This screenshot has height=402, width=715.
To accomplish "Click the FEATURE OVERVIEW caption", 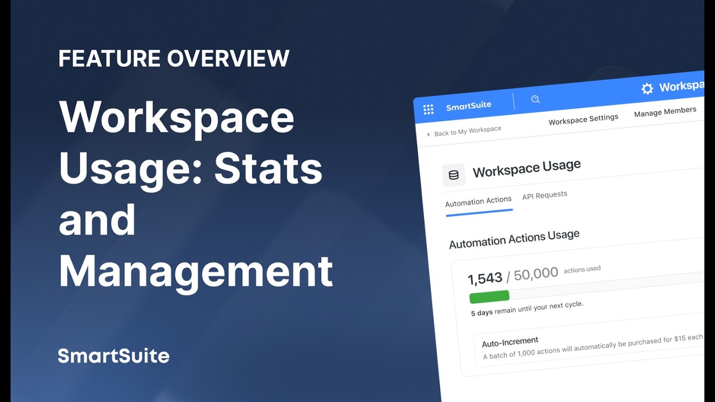I will click(174, 59).
